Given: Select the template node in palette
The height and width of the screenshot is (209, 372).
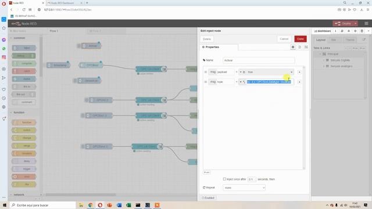Looking at the screenshot, I should 24,153.
